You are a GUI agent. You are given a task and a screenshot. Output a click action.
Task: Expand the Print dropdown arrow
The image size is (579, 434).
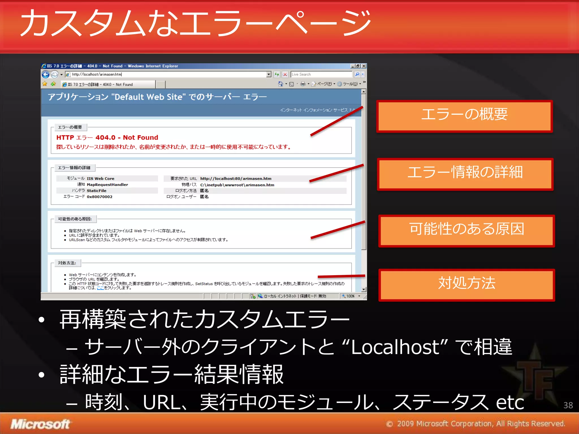(308, 84)
